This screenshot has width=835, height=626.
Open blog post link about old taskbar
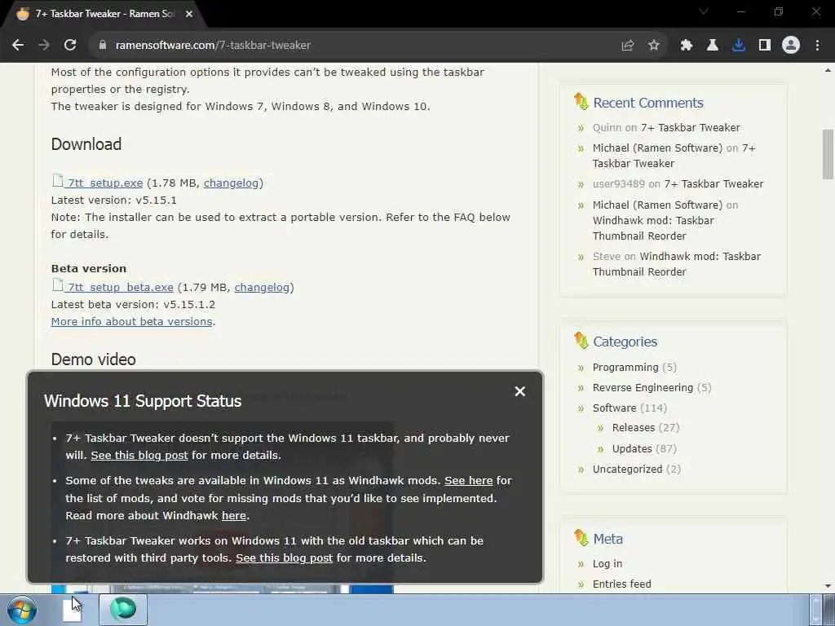click(x=285, y=558)
